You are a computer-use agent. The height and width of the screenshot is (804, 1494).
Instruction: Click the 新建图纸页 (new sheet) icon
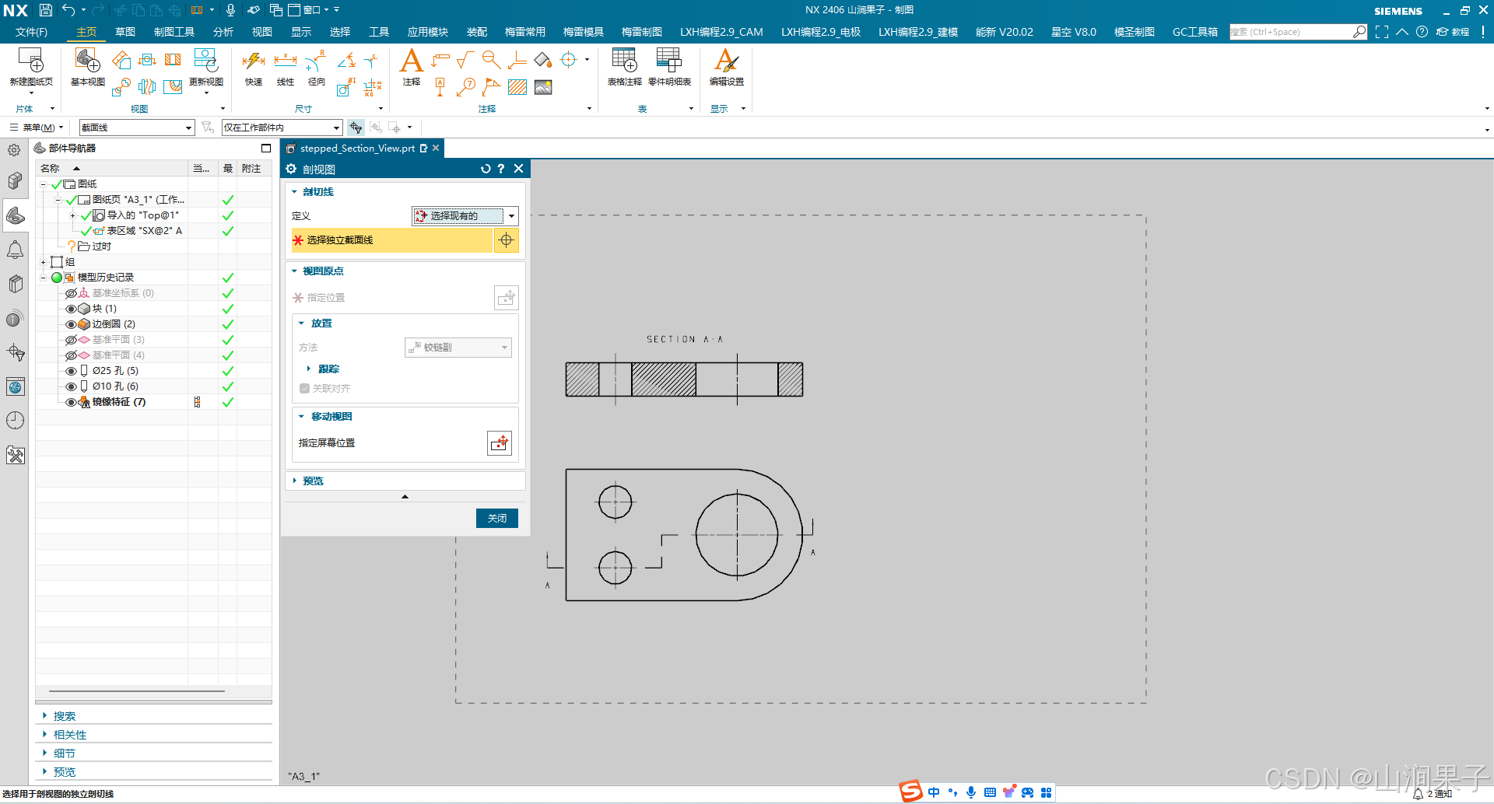31,61
